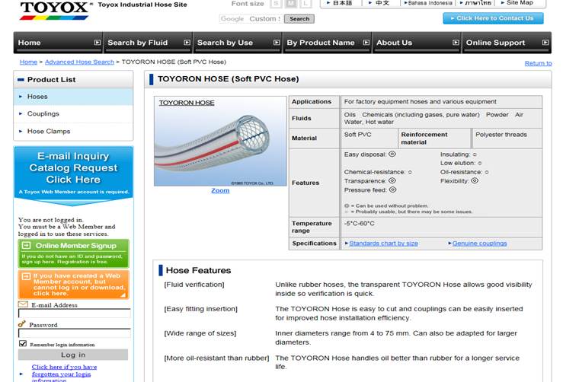This screenshot has height=382, width=563.
Task: Click temperature range value -5°C-60°C
Action: tap(359, 224)
